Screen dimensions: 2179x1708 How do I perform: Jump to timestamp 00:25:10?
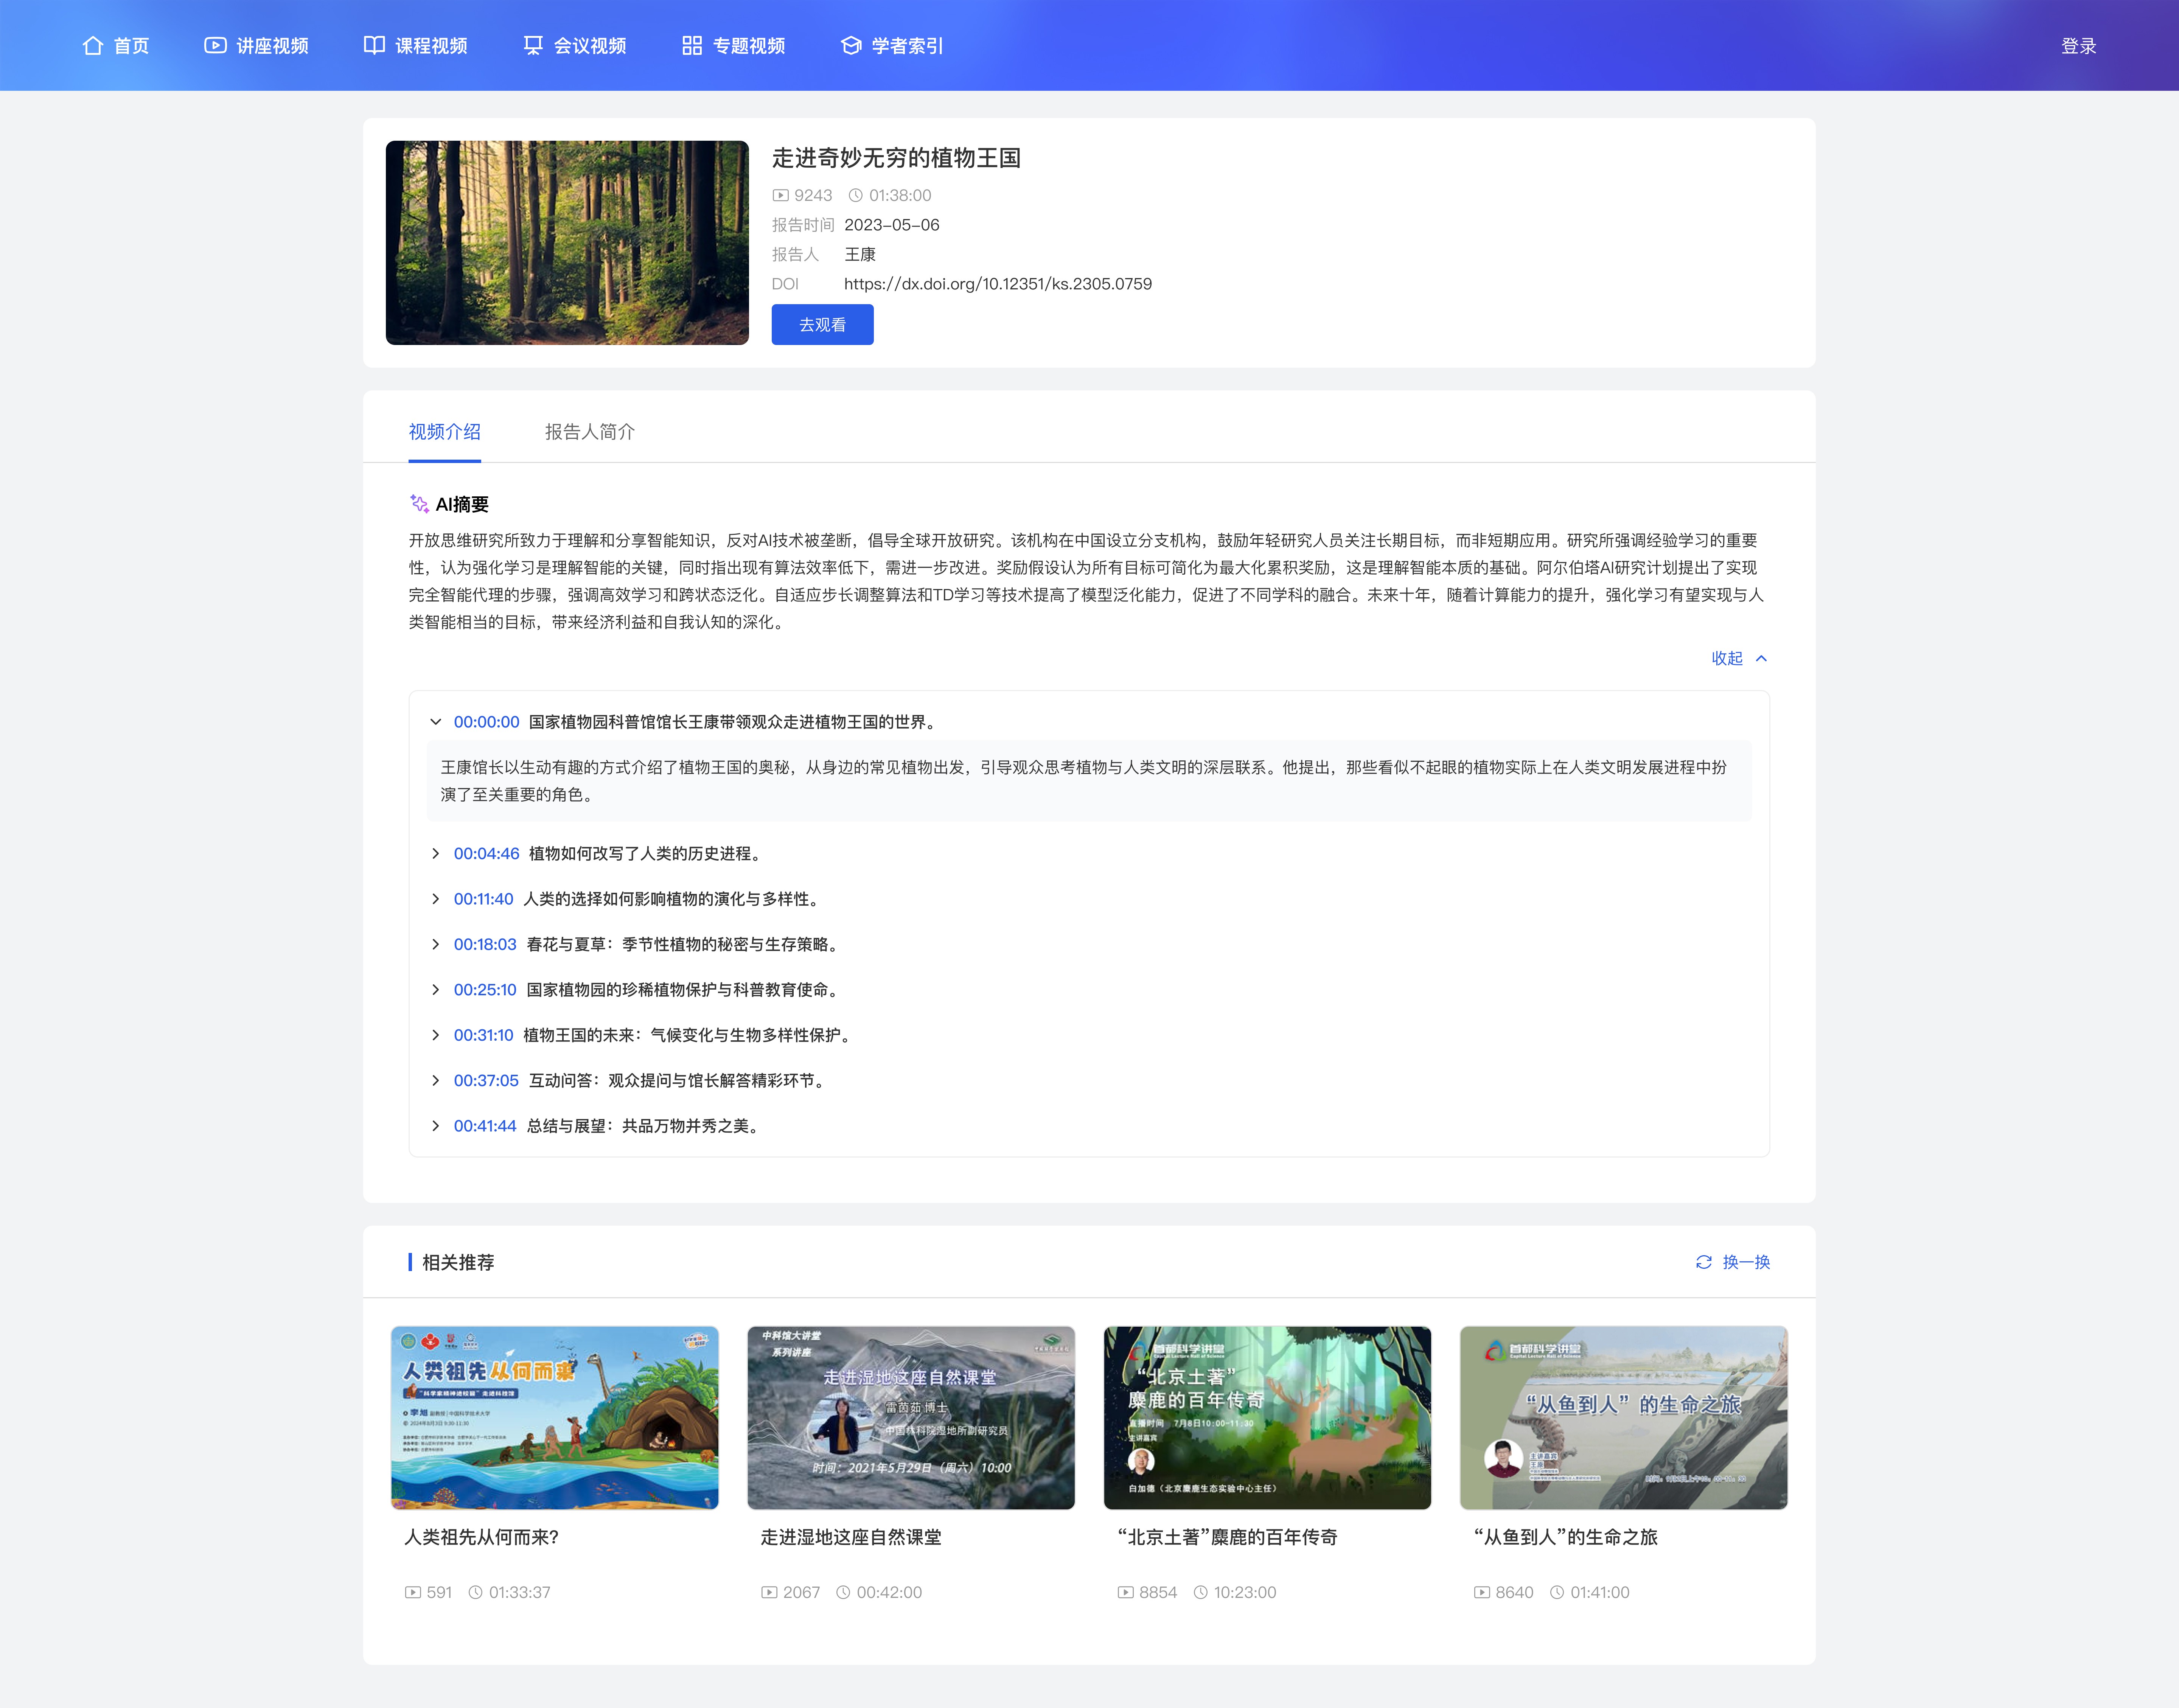485,990
